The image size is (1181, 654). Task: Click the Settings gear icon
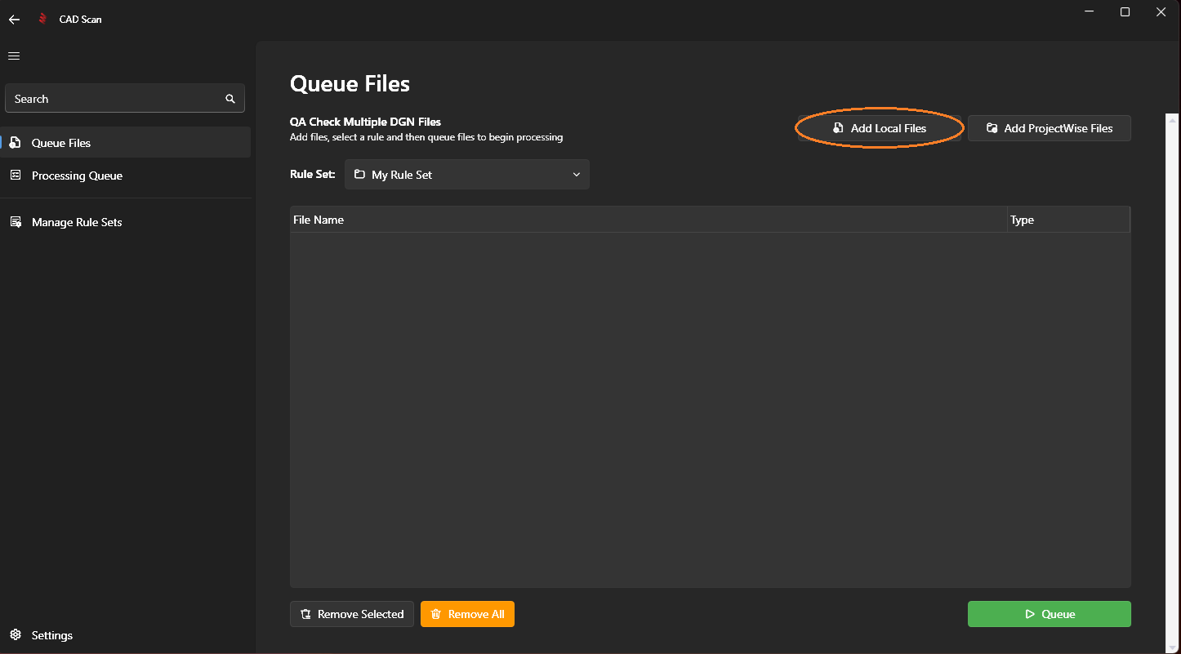point(15,635)
